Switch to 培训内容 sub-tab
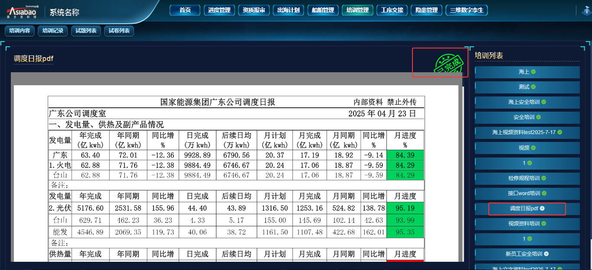Screen dimensions: 592x270 coord(20,31)
